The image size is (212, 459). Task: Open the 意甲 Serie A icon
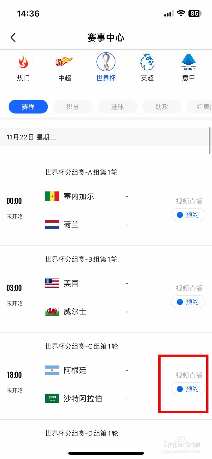pos(188,62)
